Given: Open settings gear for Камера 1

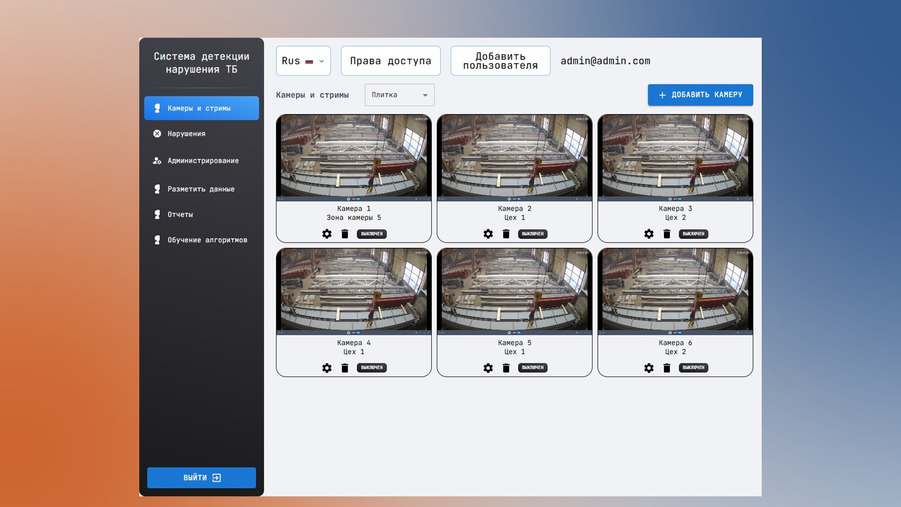Looking at the screenshot, I should (327, 234).
